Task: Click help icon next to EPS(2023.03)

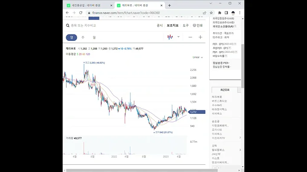Action: 235,44
